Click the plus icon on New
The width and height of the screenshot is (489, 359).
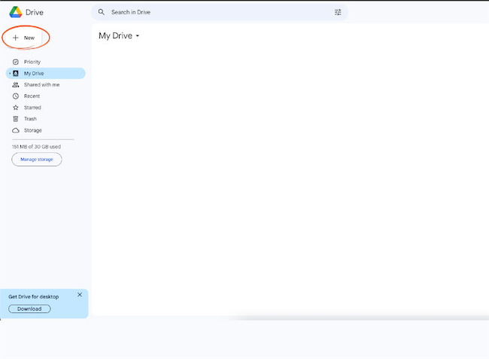tap(16, 38)
